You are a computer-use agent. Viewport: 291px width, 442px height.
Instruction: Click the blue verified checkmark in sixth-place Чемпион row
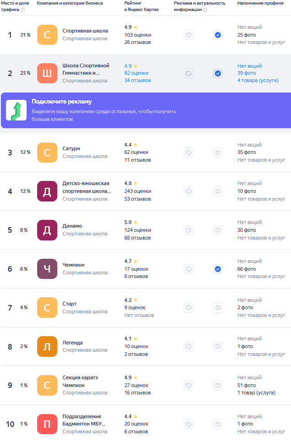pos(218,269)
